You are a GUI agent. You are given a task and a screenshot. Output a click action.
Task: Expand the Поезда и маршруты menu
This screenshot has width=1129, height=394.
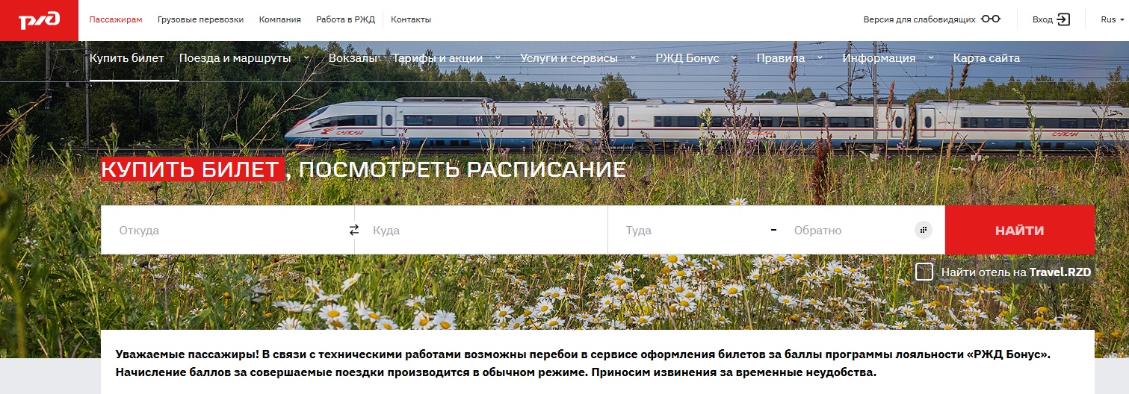(x=245, y=58)
